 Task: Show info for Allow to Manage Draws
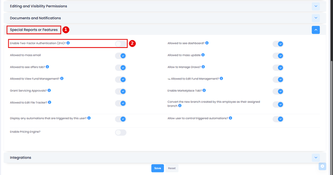pos(203,66)
